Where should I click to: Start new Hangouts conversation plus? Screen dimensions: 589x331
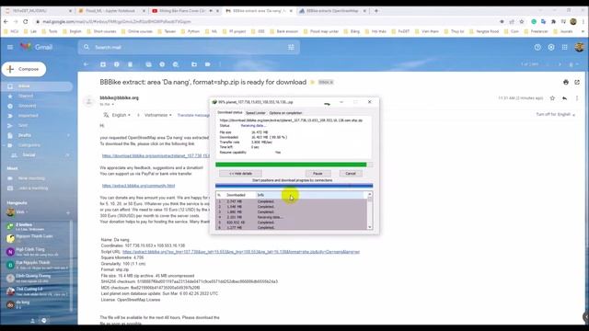(x=68, y=212)
